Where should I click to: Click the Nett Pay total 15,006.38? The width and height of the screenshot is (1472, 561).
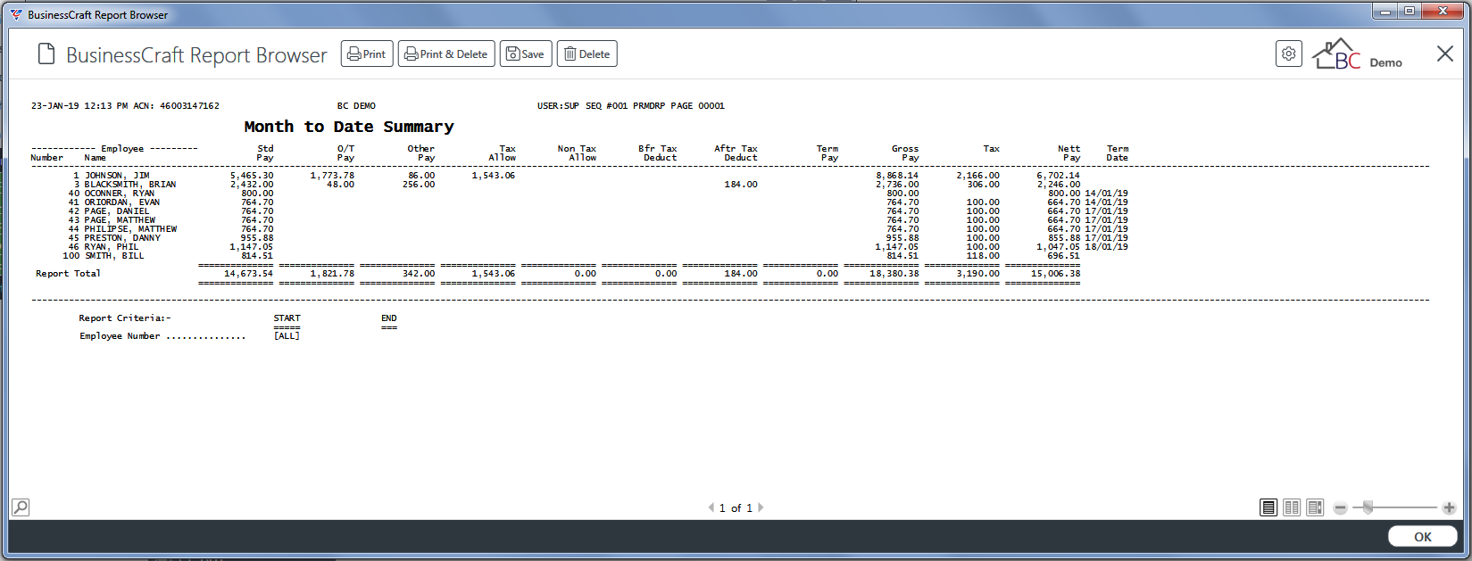point(1055,274)
